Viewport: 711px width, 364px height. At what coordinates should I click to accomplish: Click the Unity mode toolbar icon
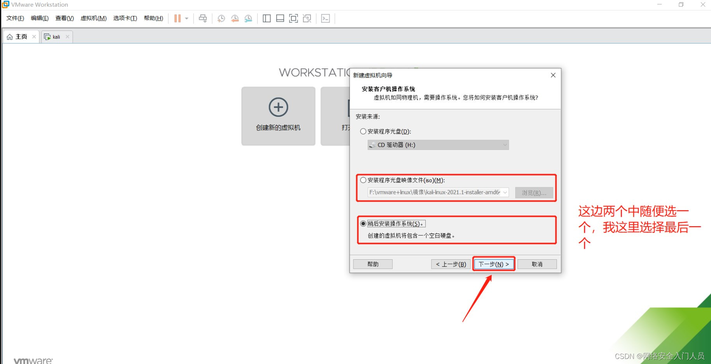click(307, 18)
